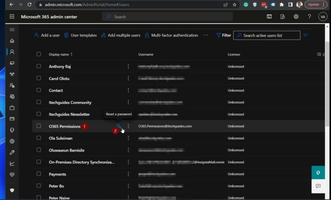Open the Filter menu

point(224,35)
